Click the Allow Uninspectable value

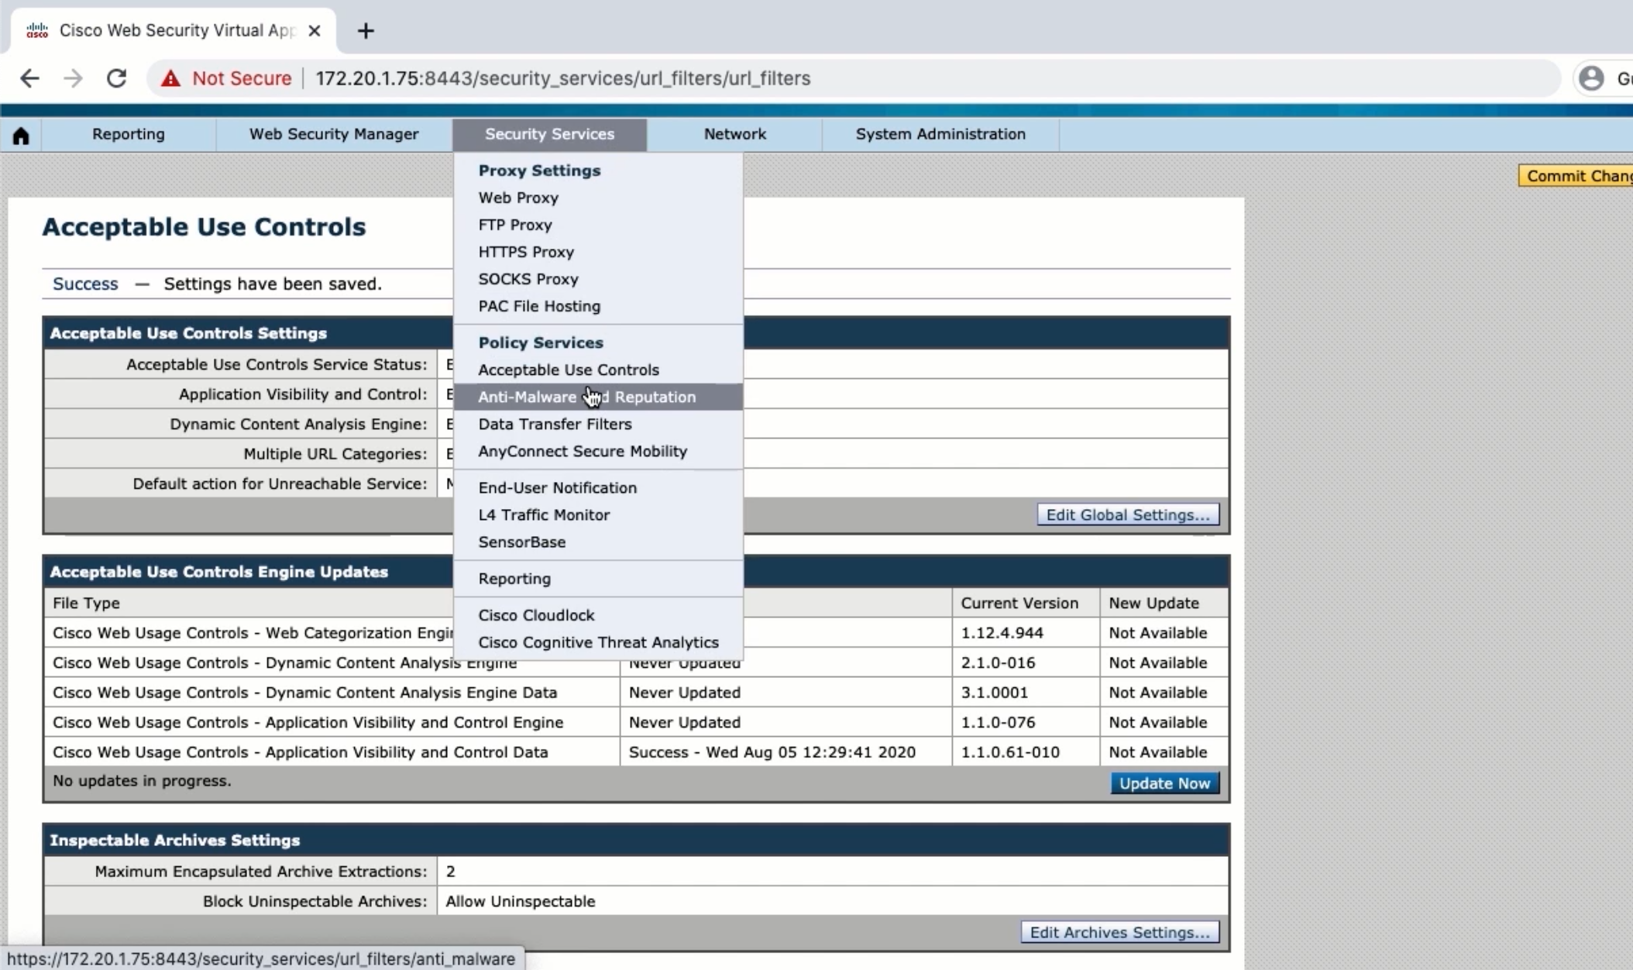(520, 901)
